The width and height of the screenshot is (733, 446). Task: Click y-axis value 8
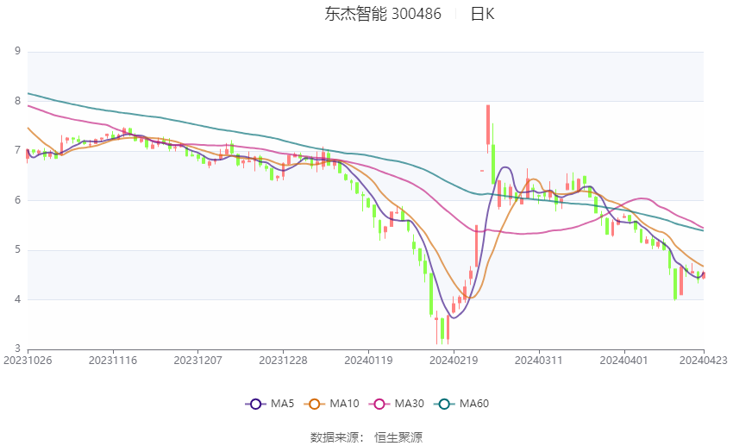click(x=18, y=101)
